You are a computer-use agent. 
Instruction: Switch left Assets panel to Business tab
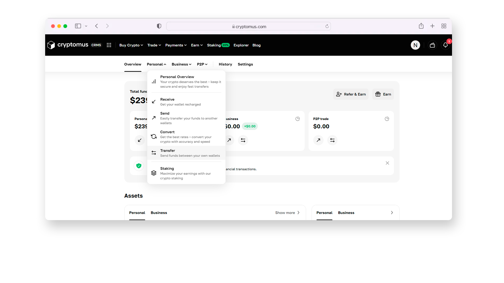point(159,213)
